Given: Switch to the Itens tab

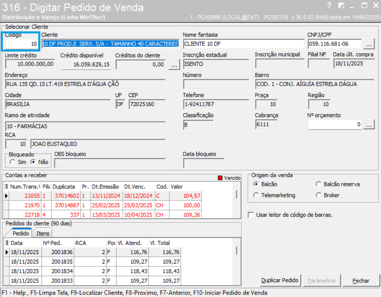Looking at the screenshot, I should coord(43,233).
